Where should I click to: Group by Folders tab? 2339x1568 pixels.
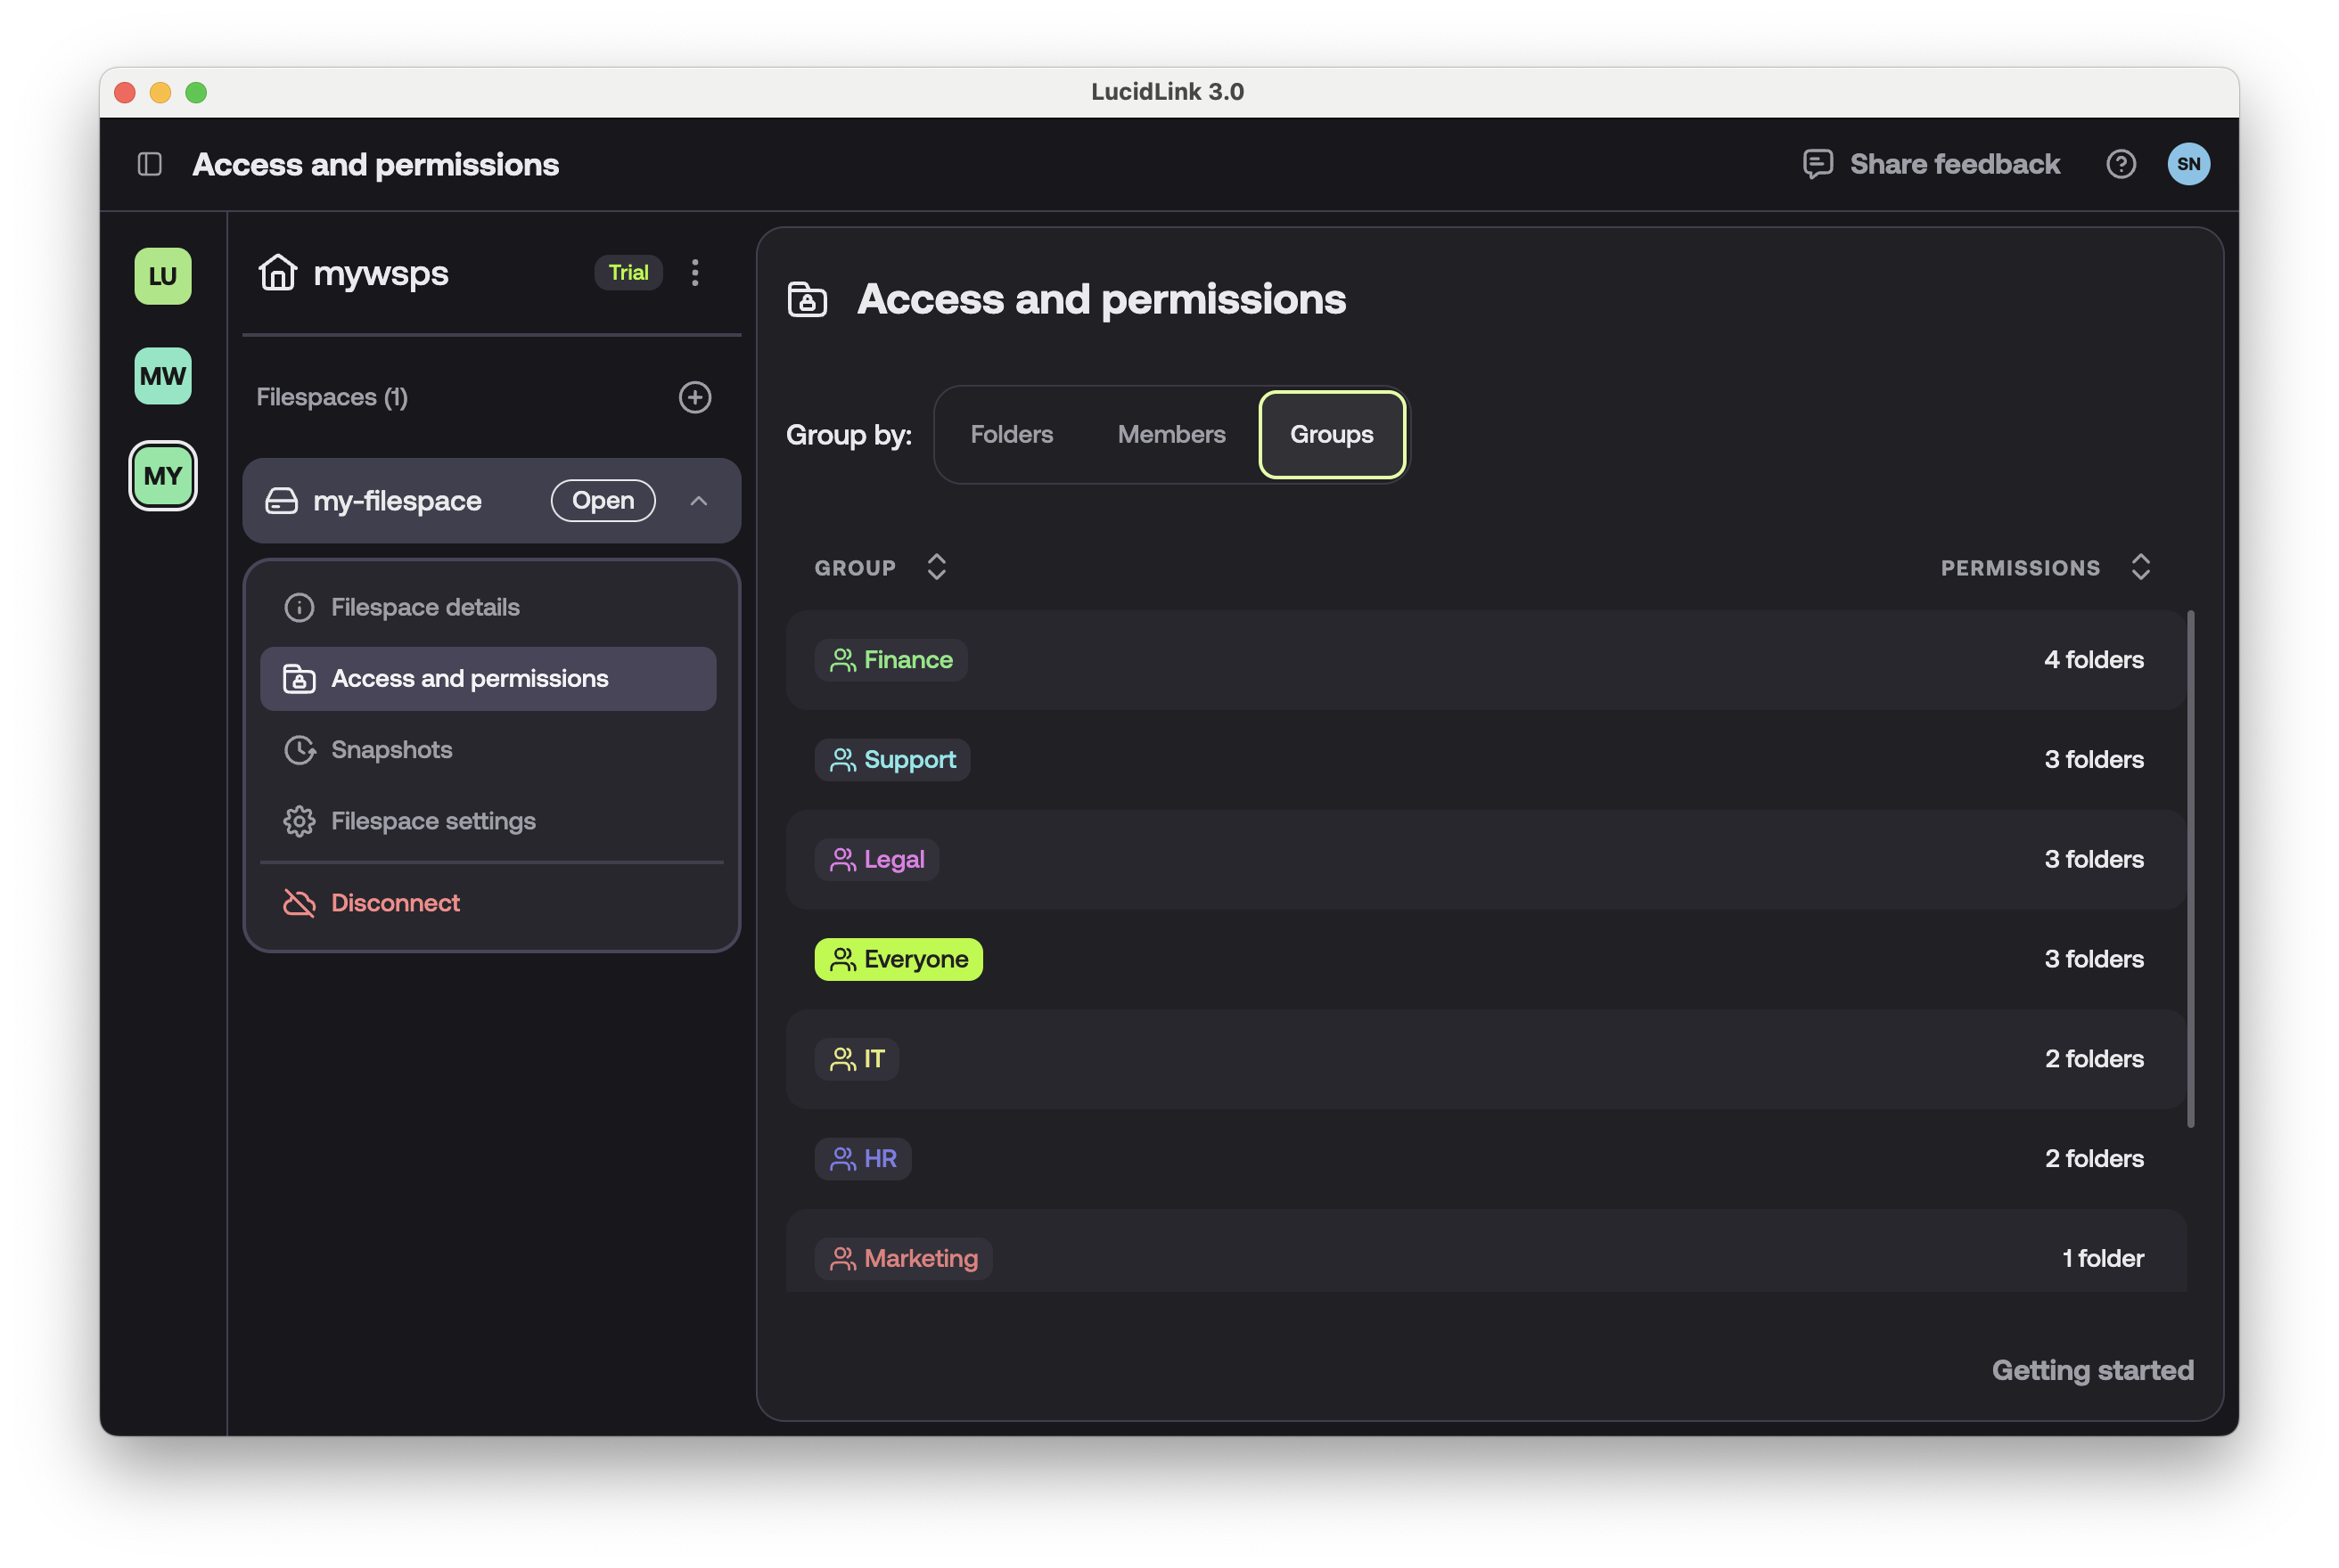coord(1012,435)
